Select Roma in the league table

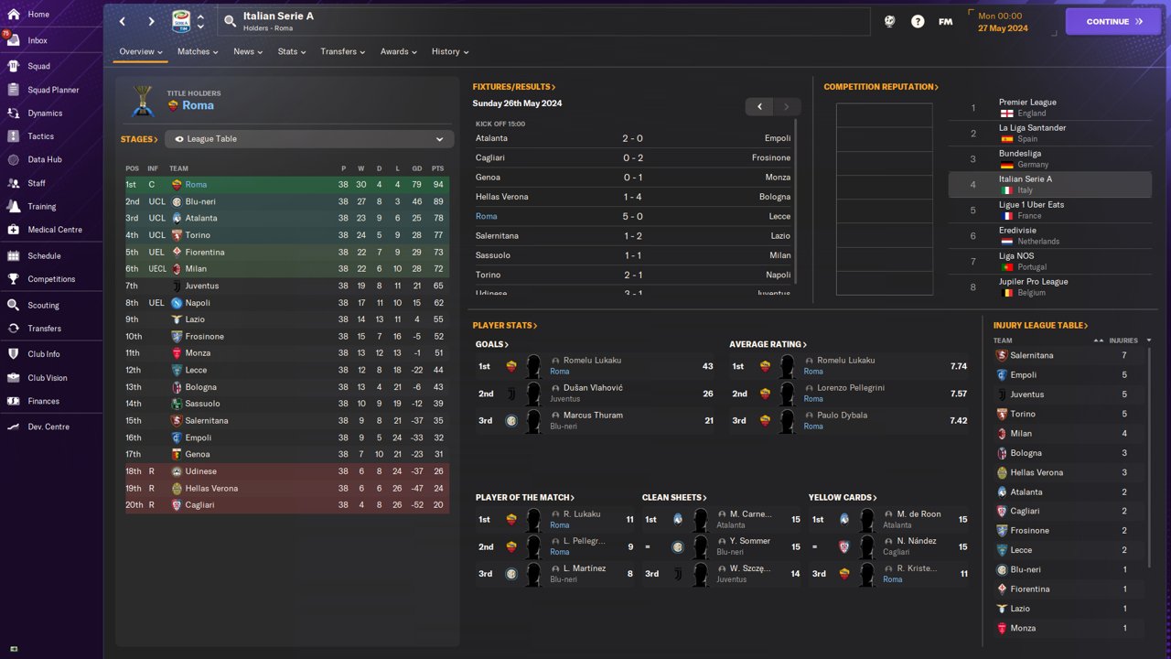pos(286,185)
